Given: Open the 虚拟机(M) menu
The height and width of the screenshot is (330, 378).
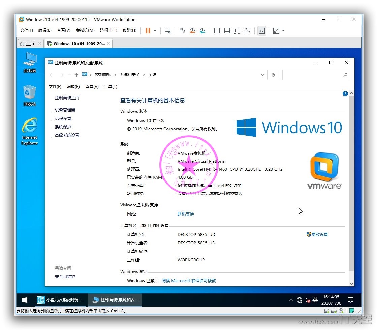Looking at the screenshot, I should (x=85, y=30).
